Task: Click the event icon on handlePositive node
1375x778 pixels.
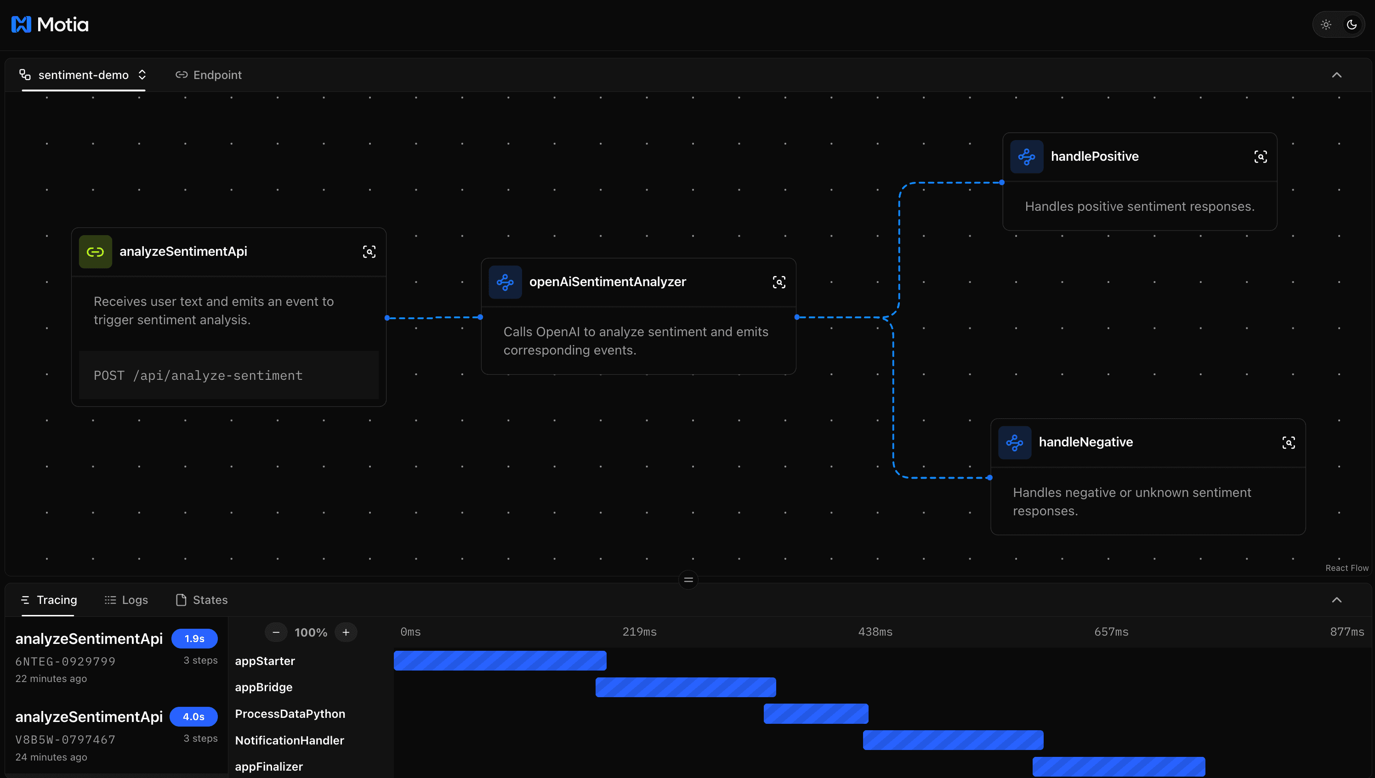Action: (1027, 157)
